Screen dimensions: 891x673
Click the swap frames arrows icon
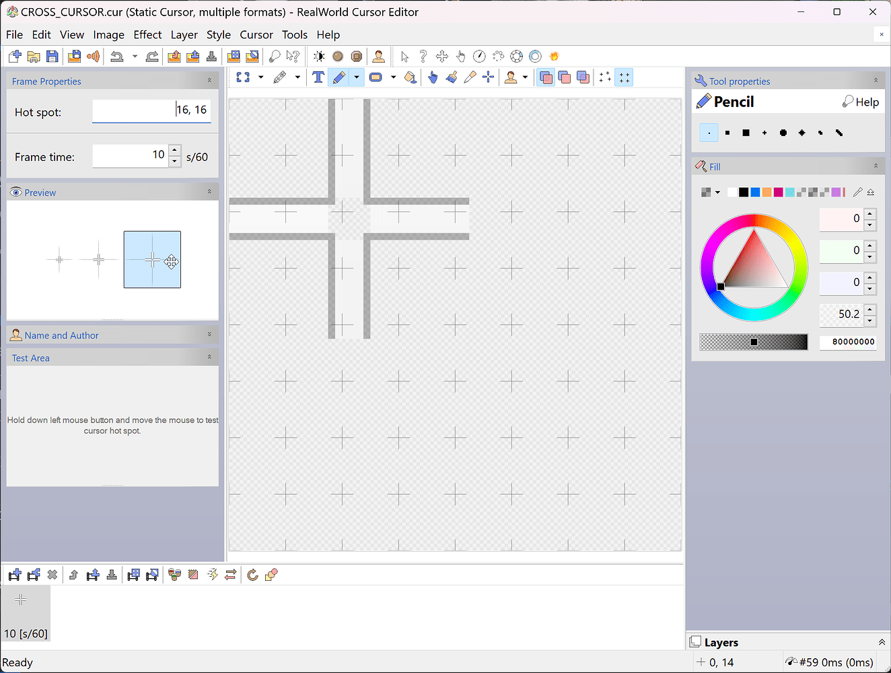pyautogui.click(x=231, y=575)
